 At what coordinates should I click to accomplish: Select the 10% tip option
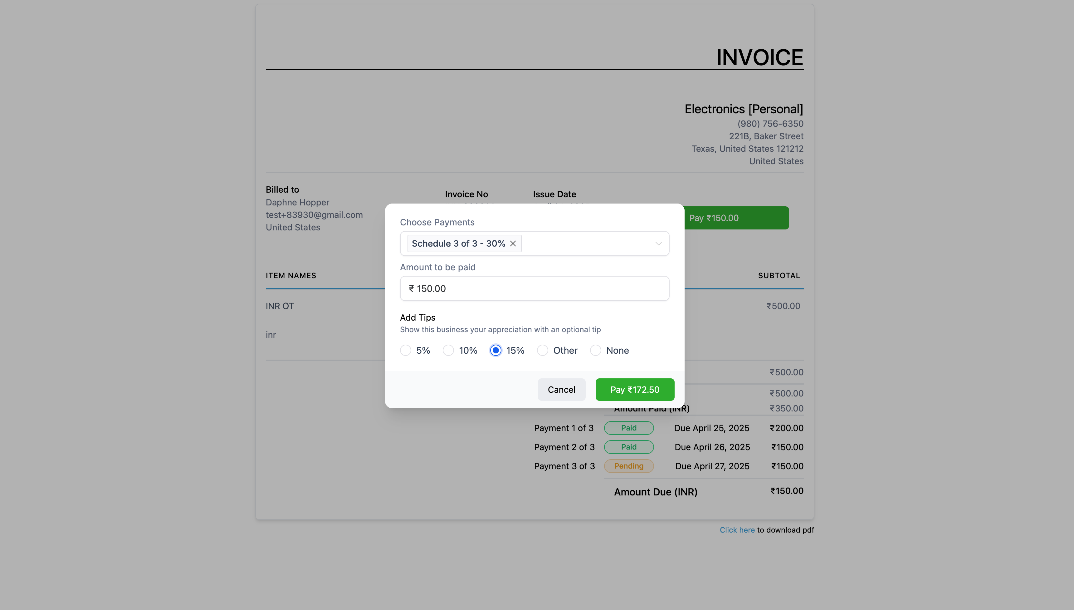click(x=448, y=350)
